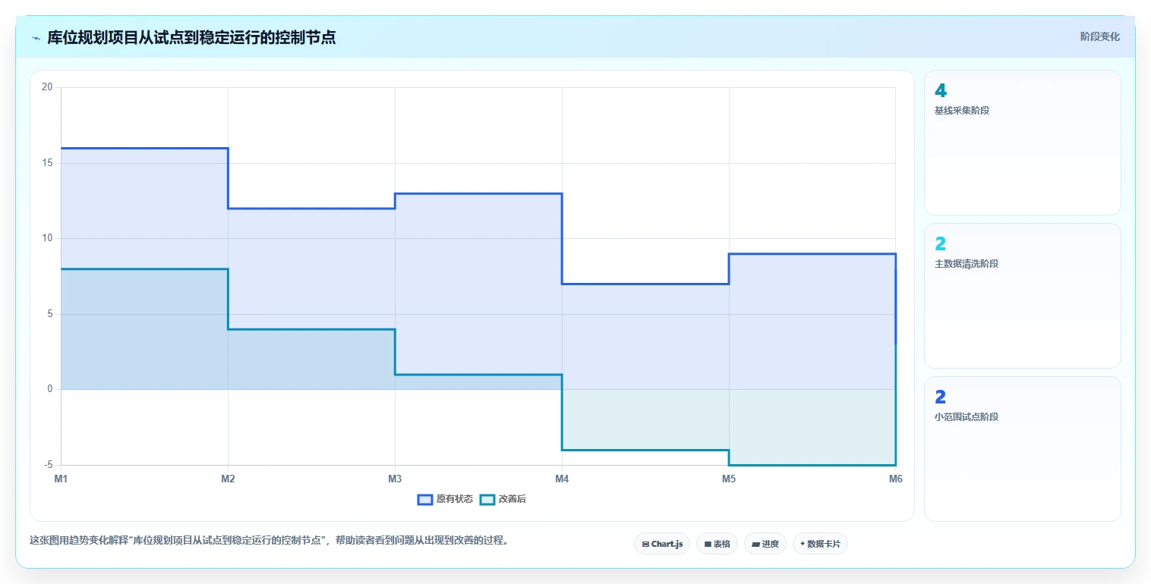Viewport: 1151px width, 584px height.
Task: Click the lightning icon beside the title
Action: [36, 37]
